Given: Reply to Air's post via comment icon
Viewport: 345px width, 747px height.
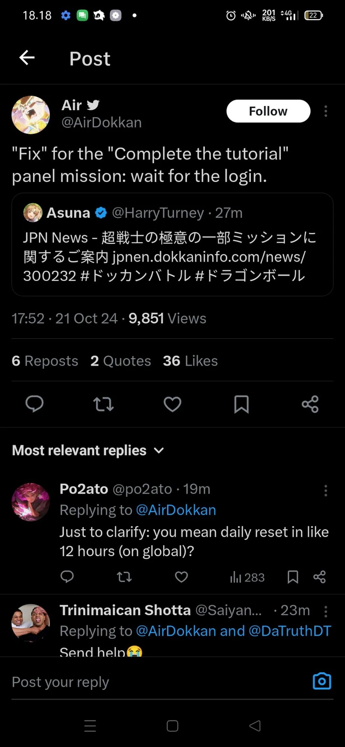Looking at the screenshot, I should 34,404.
